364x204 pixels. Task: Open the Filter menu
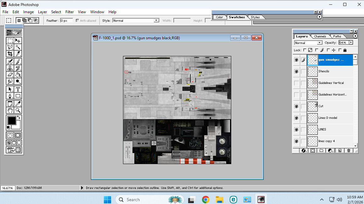(70, 12)
